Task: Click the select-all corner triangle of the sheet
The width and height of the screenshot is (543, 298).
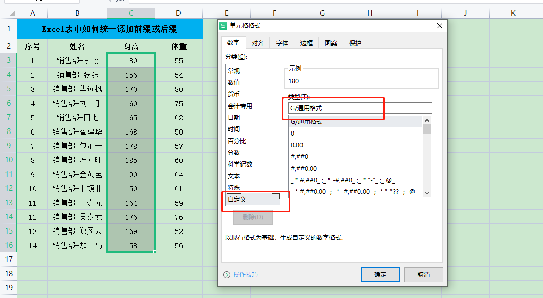Action: 12,14
